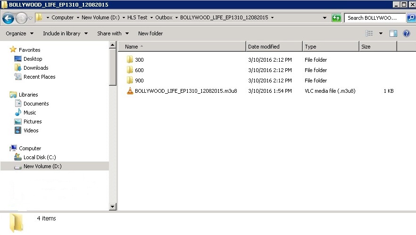Sort by the Date modified column
This screenshot has width=416, height=235.
pos(275,47)
